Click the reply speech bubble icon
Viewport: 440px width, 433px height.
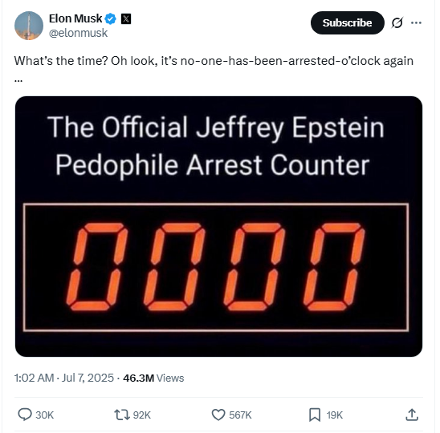(x=25, y=415)
